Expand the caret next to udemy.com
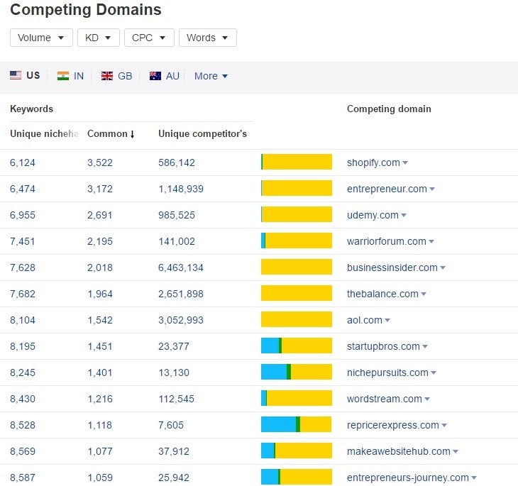518x486 pixels. coord(404,216)
